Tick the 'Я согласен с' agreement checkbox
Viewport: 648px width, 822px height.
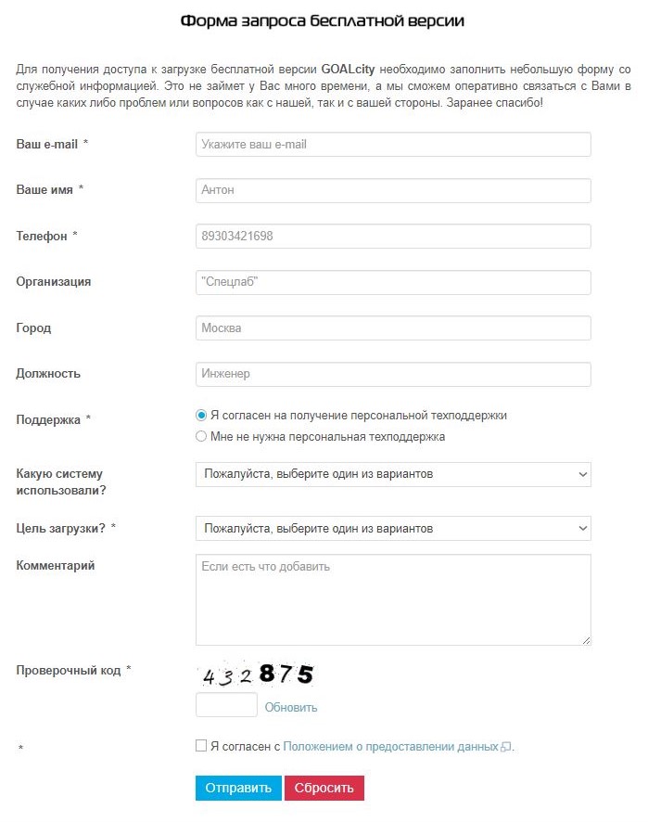point(201,746)
